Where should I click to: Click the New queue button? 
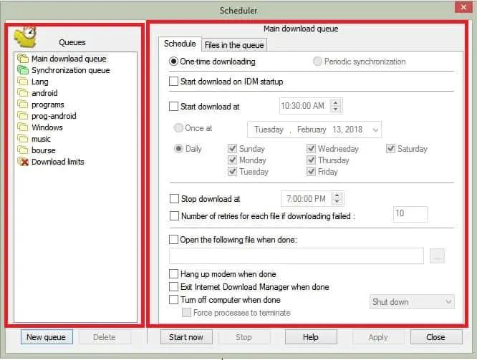click(46, 337)
